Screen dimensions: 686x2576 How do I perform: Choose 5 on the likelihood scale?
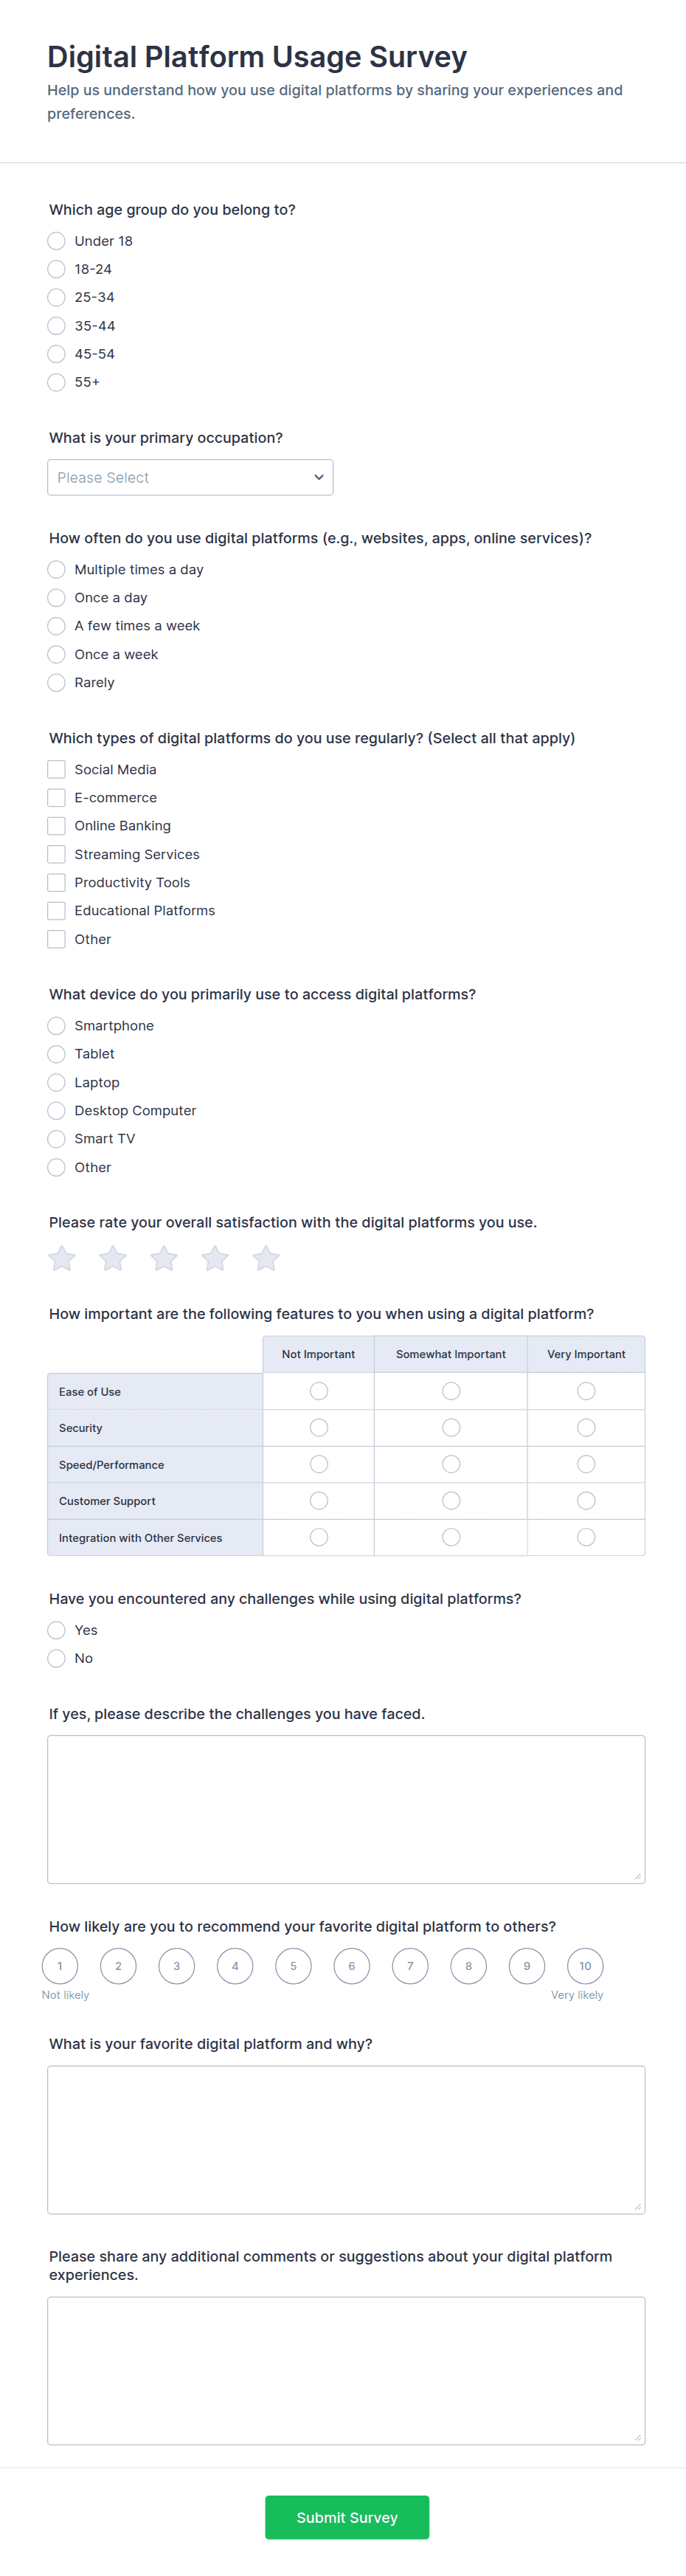point(293,1966)
